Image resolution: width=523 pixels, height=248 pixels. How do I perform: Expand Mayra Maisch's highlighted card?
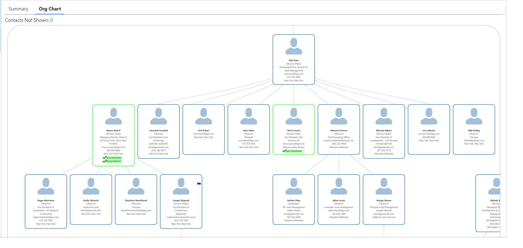point(113,134)
